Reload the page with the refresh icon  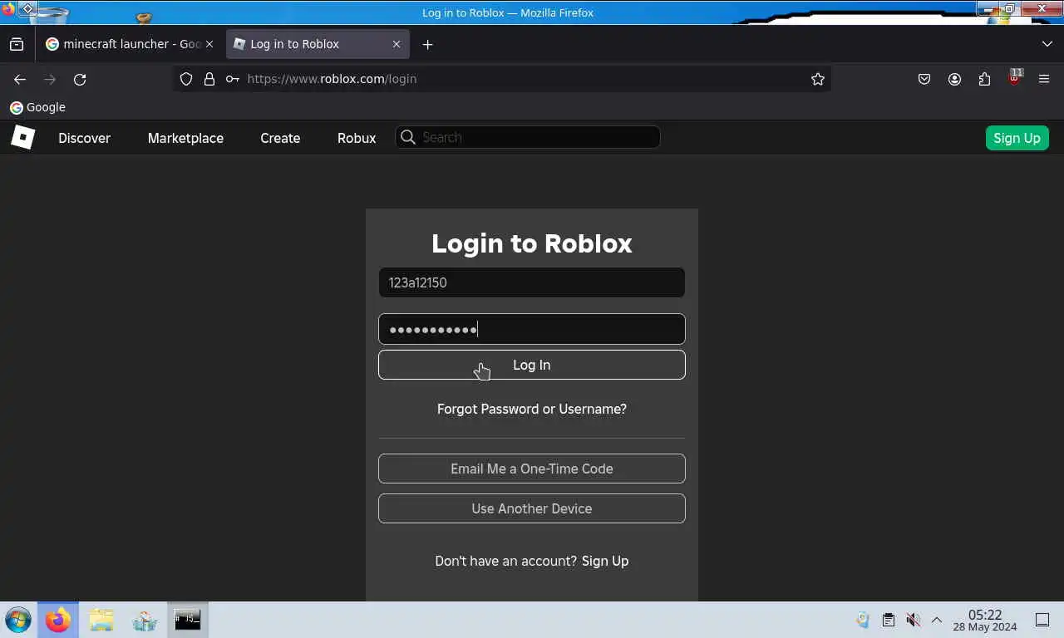(x=80, y=79)
